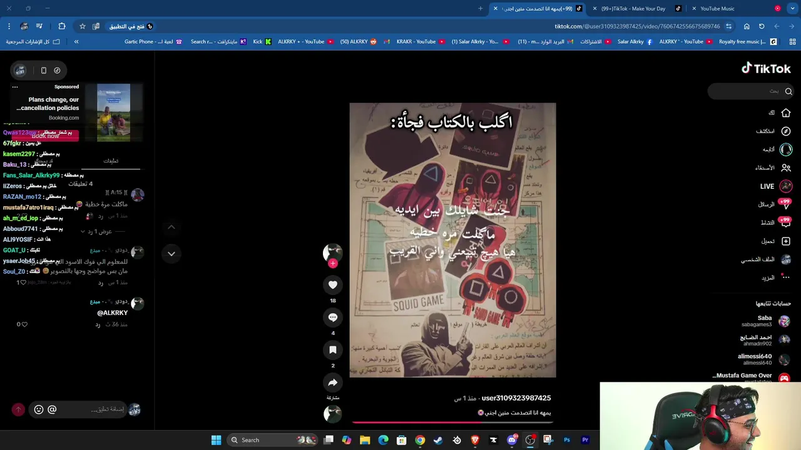Open followed account alimessi640

(x=764, y=359)
